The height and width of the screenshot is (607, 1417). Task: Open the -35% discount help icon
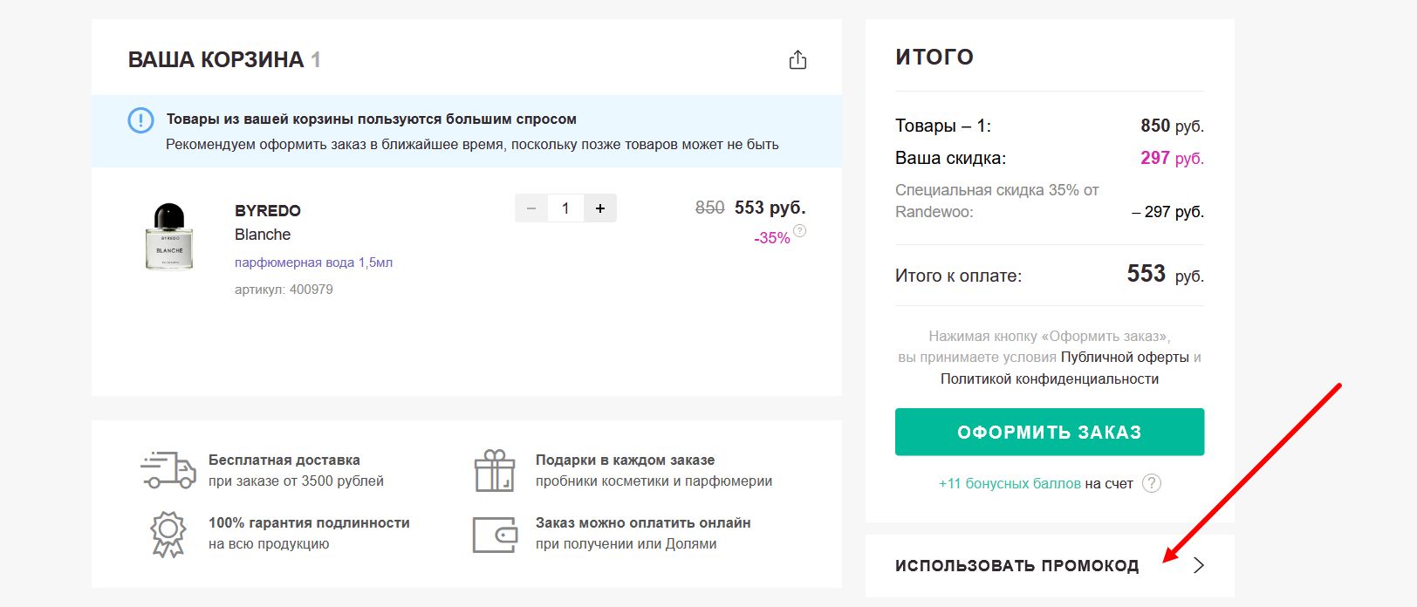click(799, 231)
